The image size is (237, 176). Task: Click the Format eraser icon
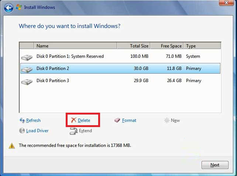click(x=117, y=120)
